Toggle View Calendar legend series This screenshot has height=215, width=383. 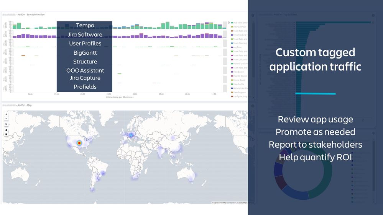(238, 27)
